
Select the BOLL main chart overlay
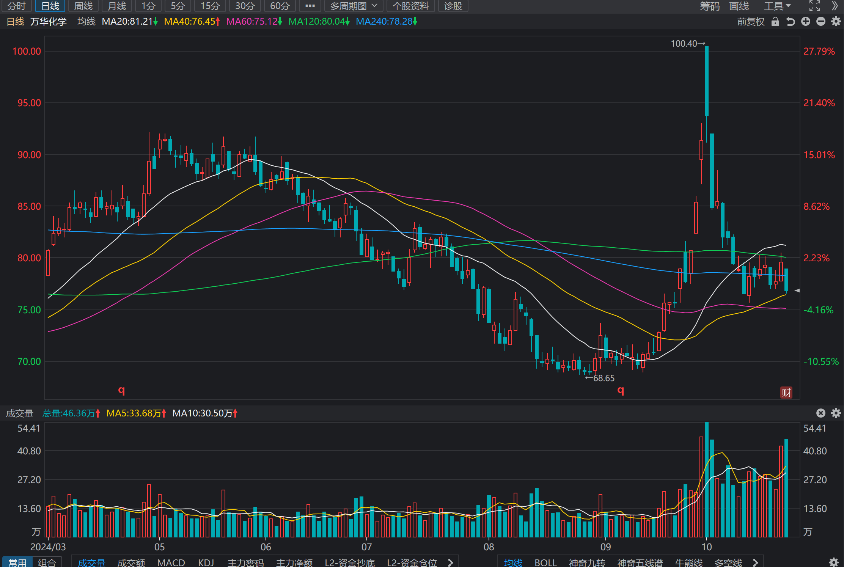(x=545, y=562)
